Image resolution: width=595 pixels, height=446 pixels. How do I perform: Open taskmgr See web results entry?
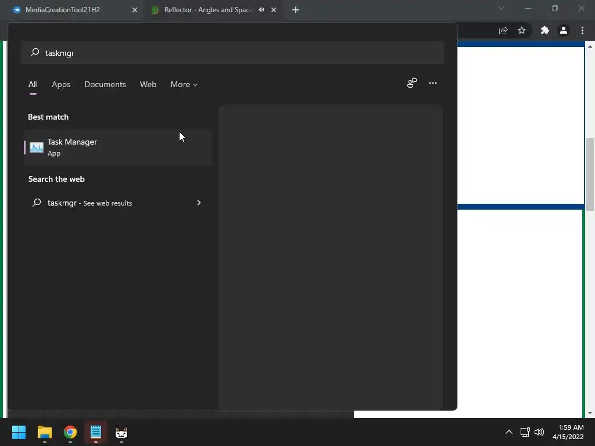click(x=118, y=203)
